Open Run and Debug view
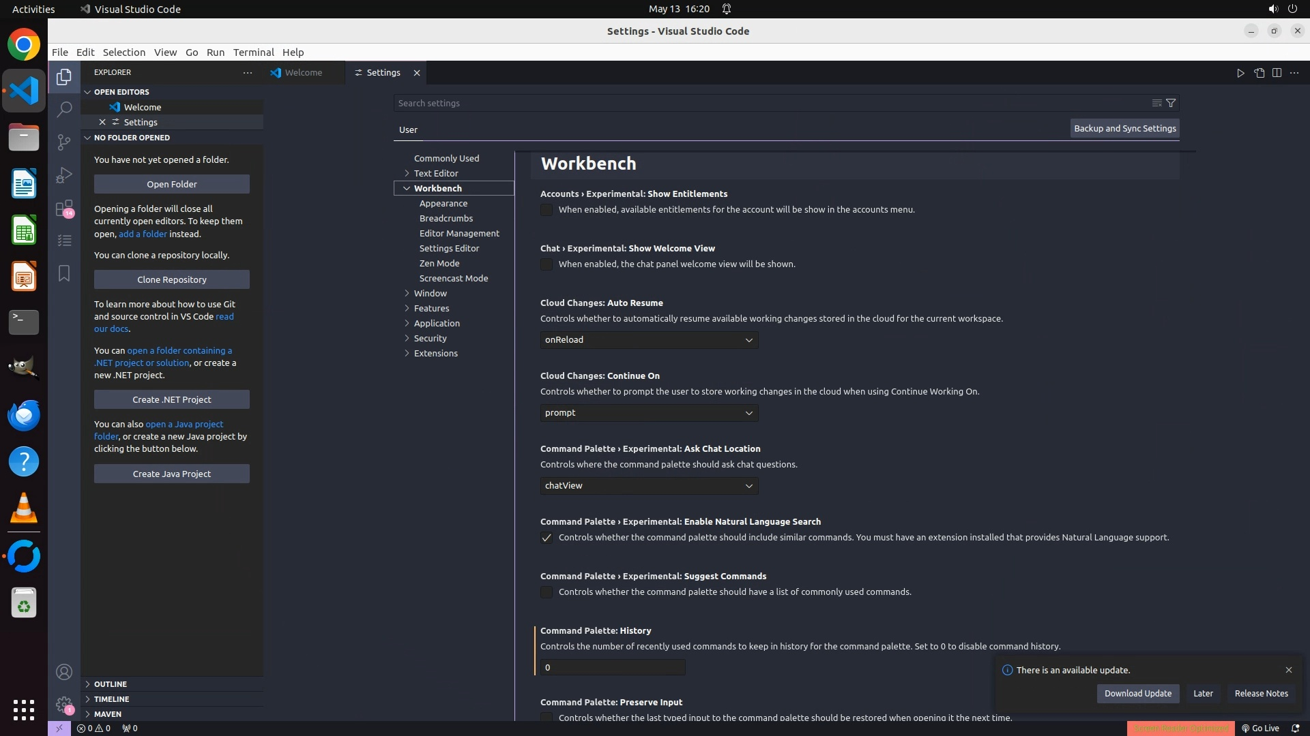 coord(64,175)
